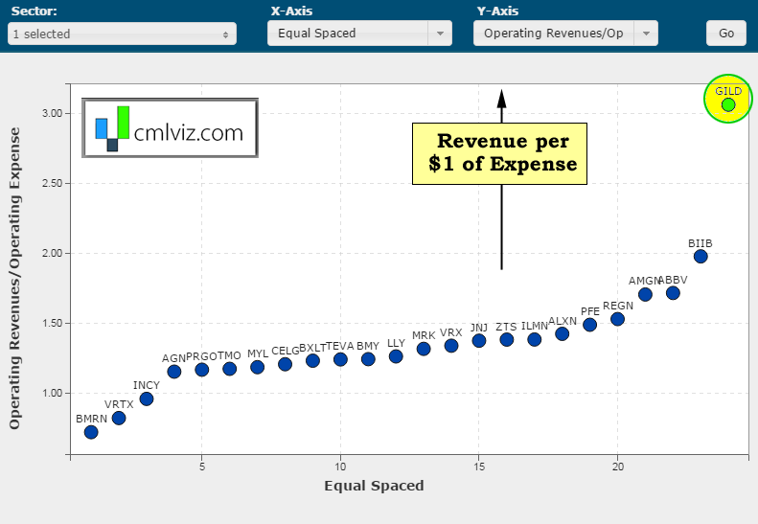758x524 pixels.
Task: Open the Sector multi-select dropdown
Action: [122, 34]
